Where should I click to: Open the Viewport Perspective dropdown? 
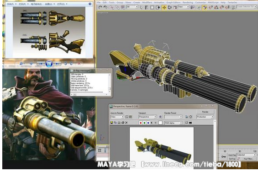pos(147,117)
